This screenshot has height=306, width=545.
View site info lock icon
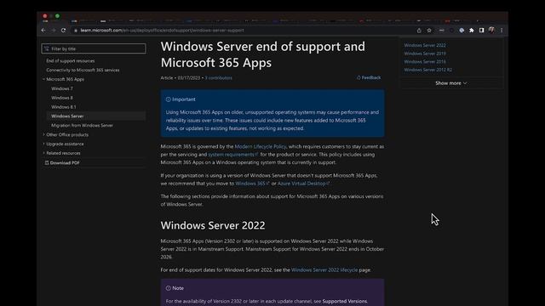(76, 31)
